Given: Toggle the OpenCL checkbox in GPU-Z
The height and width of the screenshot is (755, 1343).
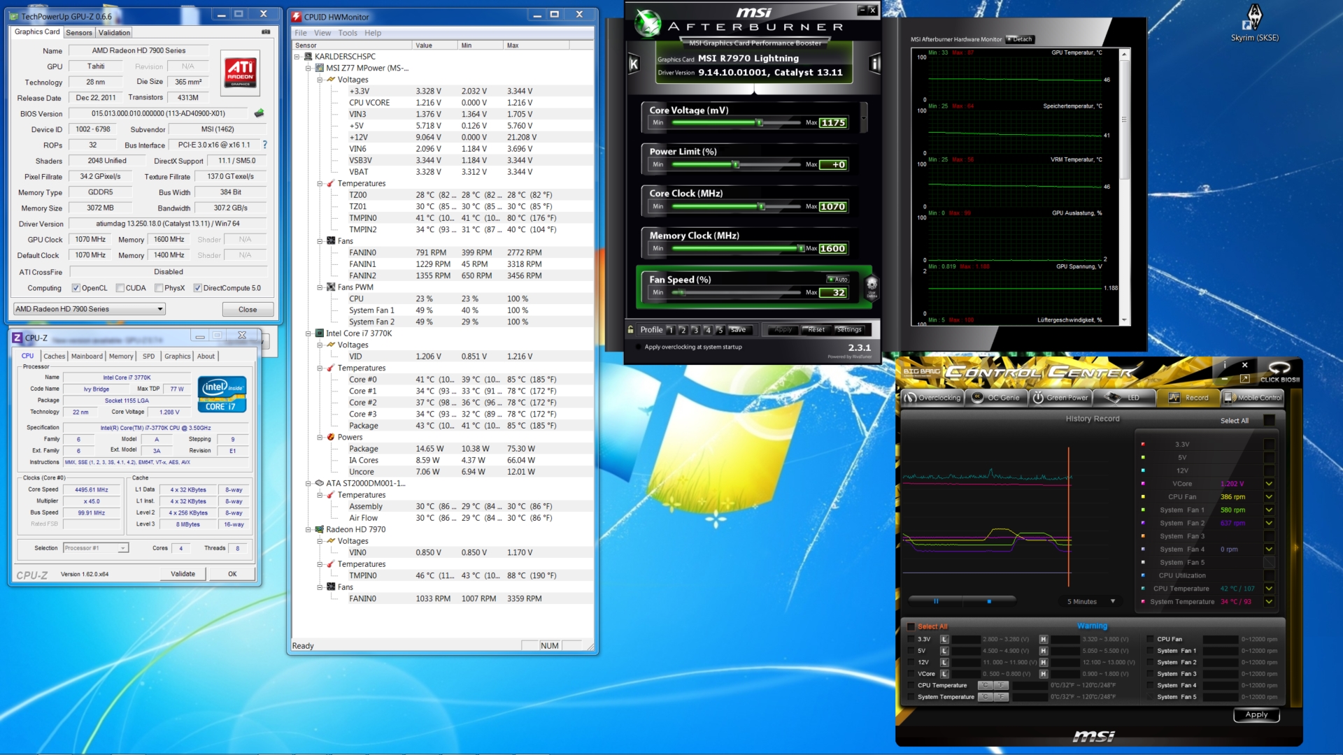Looking at the screenshot, I should click(x=76, y=288).
